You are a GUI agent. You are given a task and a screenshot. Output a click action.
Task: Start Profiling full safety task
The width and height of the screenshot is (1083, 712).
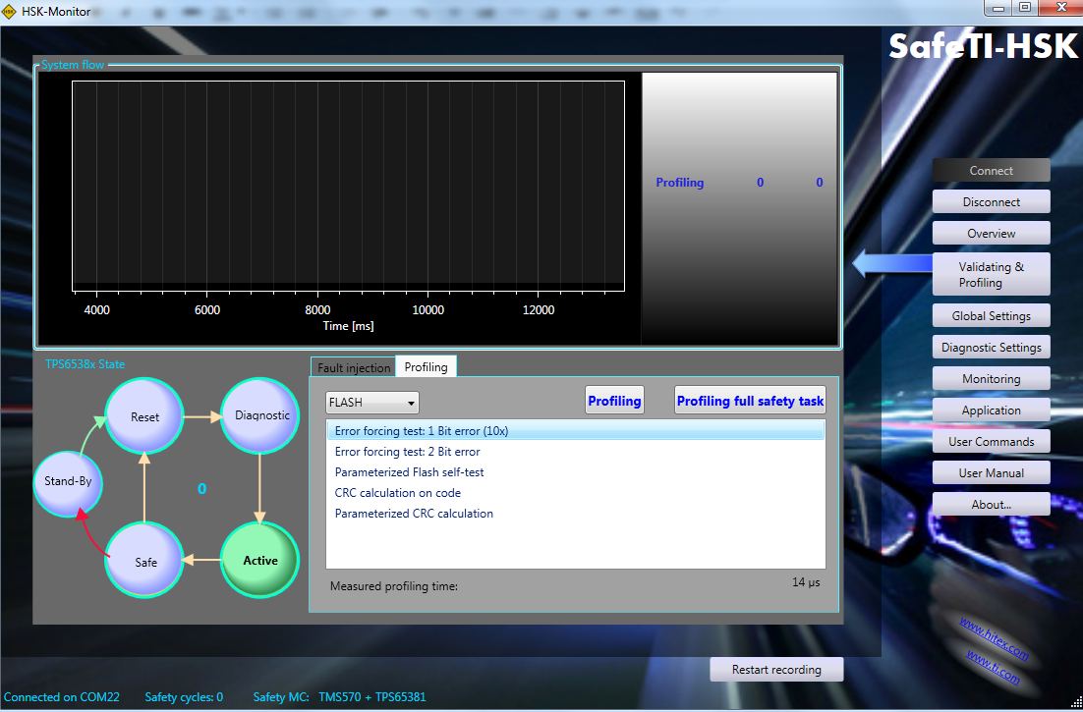(750, 400)
